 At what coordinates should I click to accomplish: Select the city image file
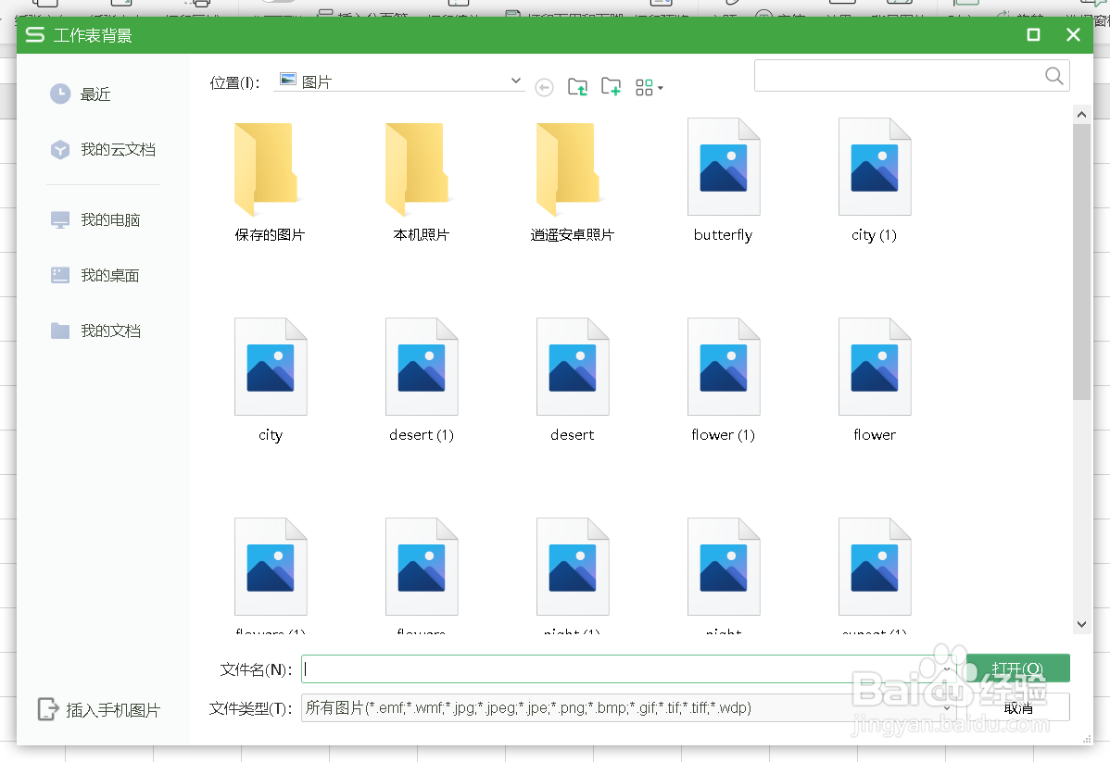271,381
